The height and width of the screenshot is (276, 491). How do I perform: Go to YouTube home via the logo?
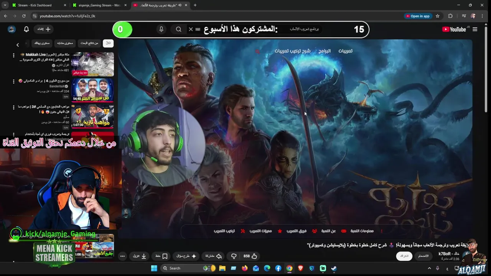pos(454,30)
